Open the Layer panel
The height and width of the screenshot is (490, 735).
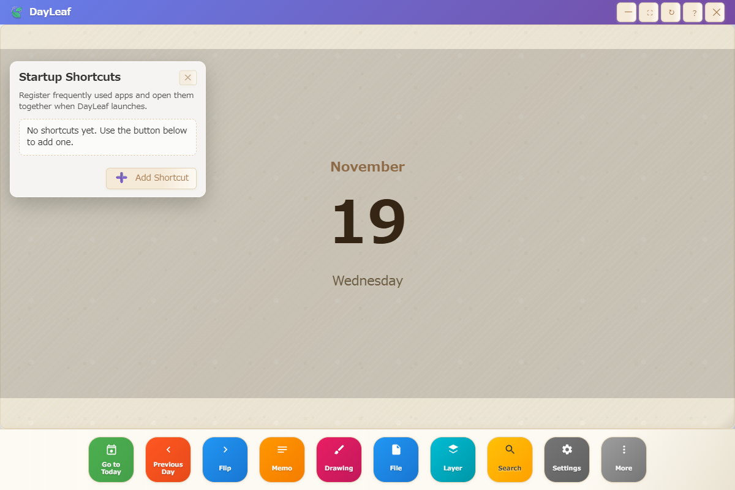[x=453, y=459]
